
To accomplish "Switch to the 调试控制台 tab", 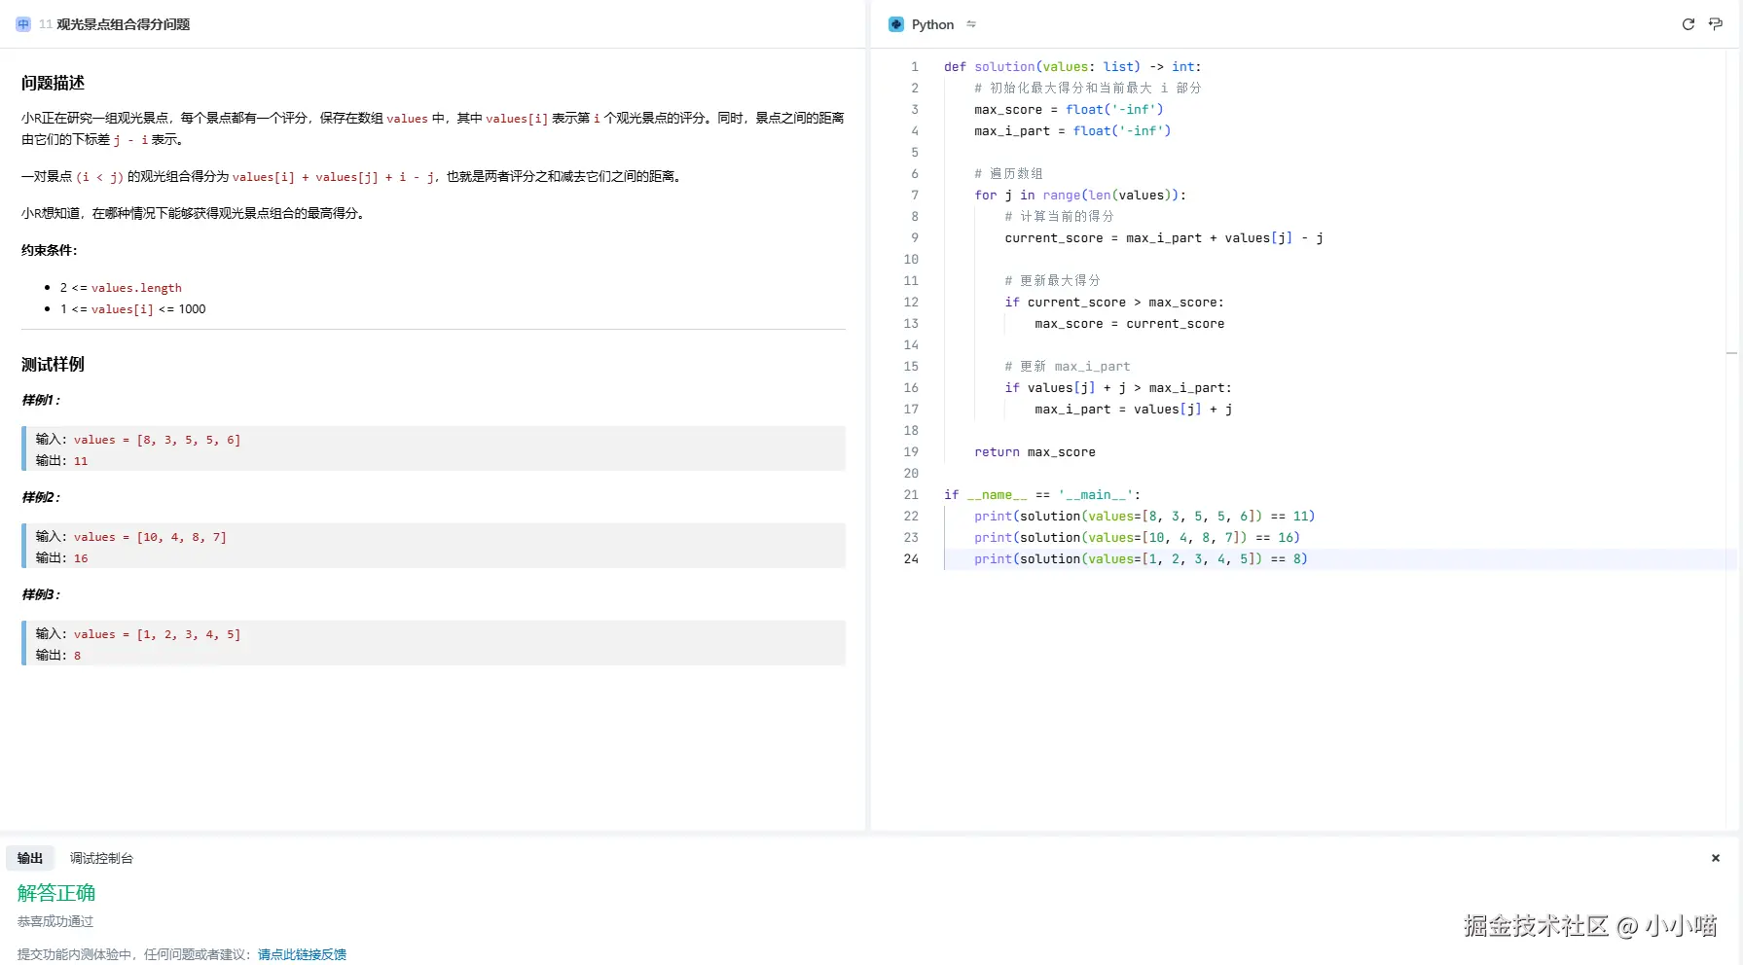I will (x=101, y=858).
